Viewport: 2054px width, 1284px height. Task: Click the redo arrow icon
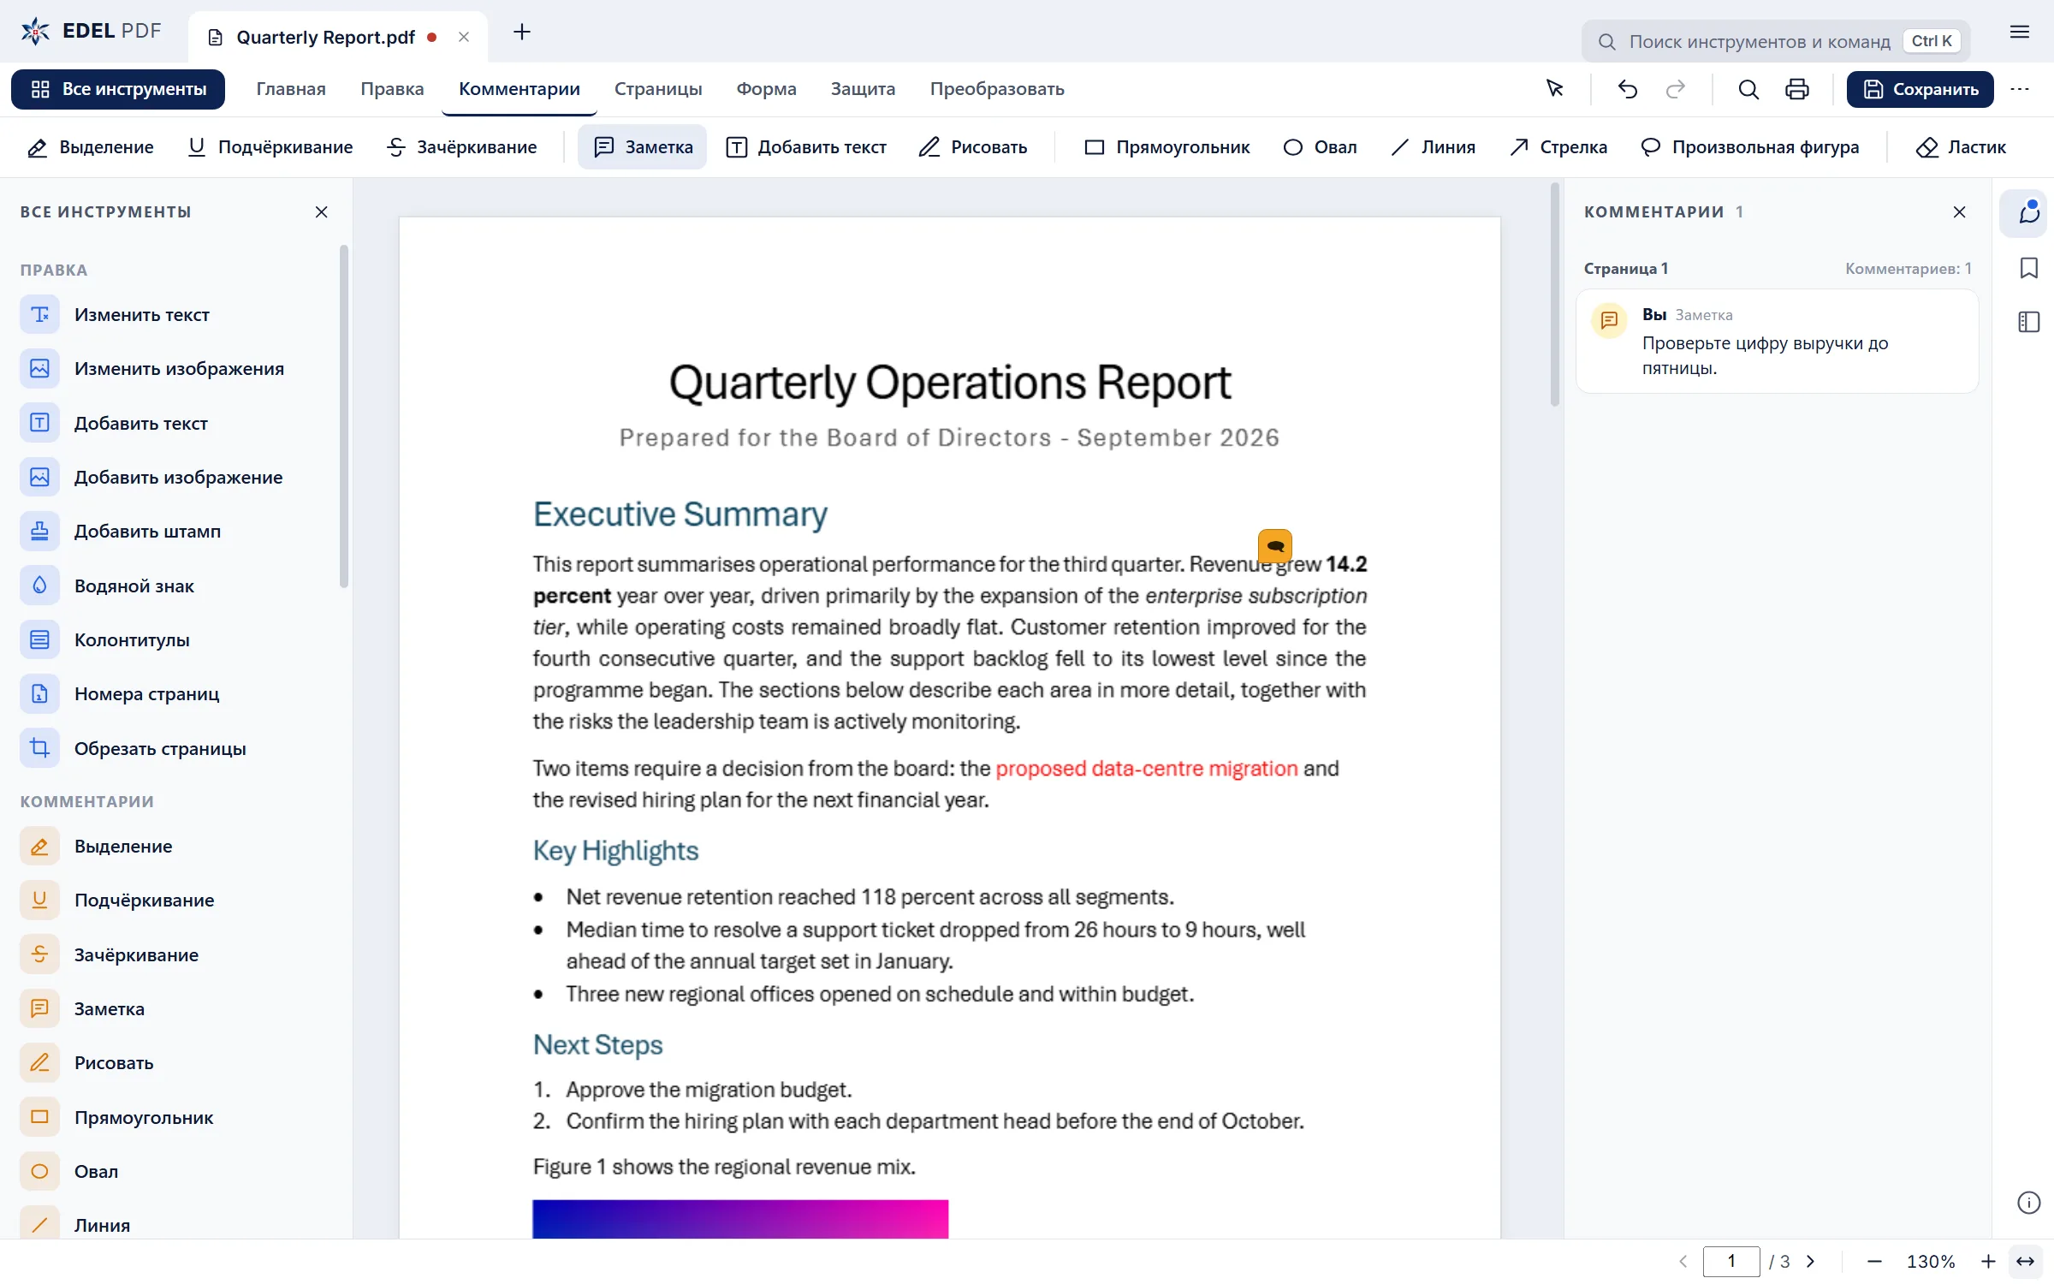[x=1676, y=89]
